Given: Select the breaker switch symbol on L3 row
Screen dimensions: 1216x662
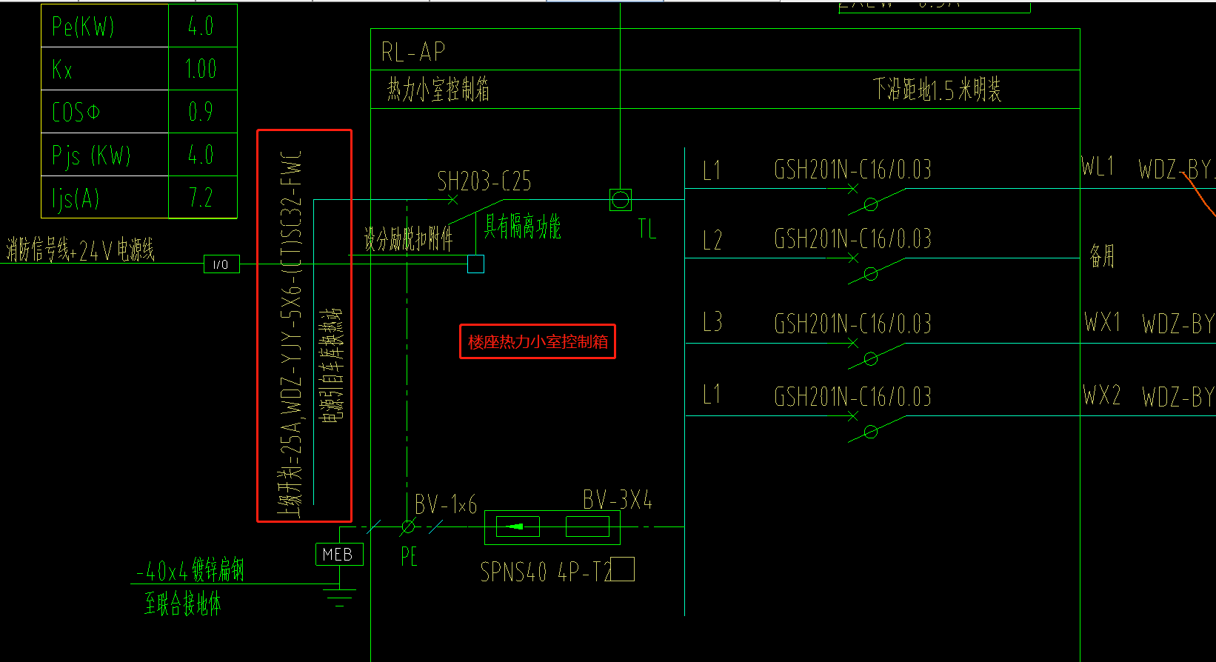Looking at the screenshot, I should 875,353.
